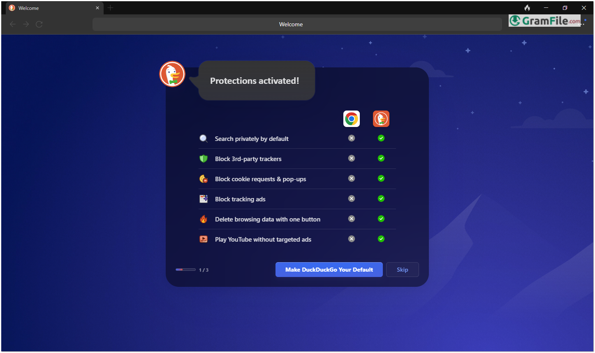Viewport: 595px width, 353px height.
Task: Close the Welcome tab
Action: tap(97, 8)
